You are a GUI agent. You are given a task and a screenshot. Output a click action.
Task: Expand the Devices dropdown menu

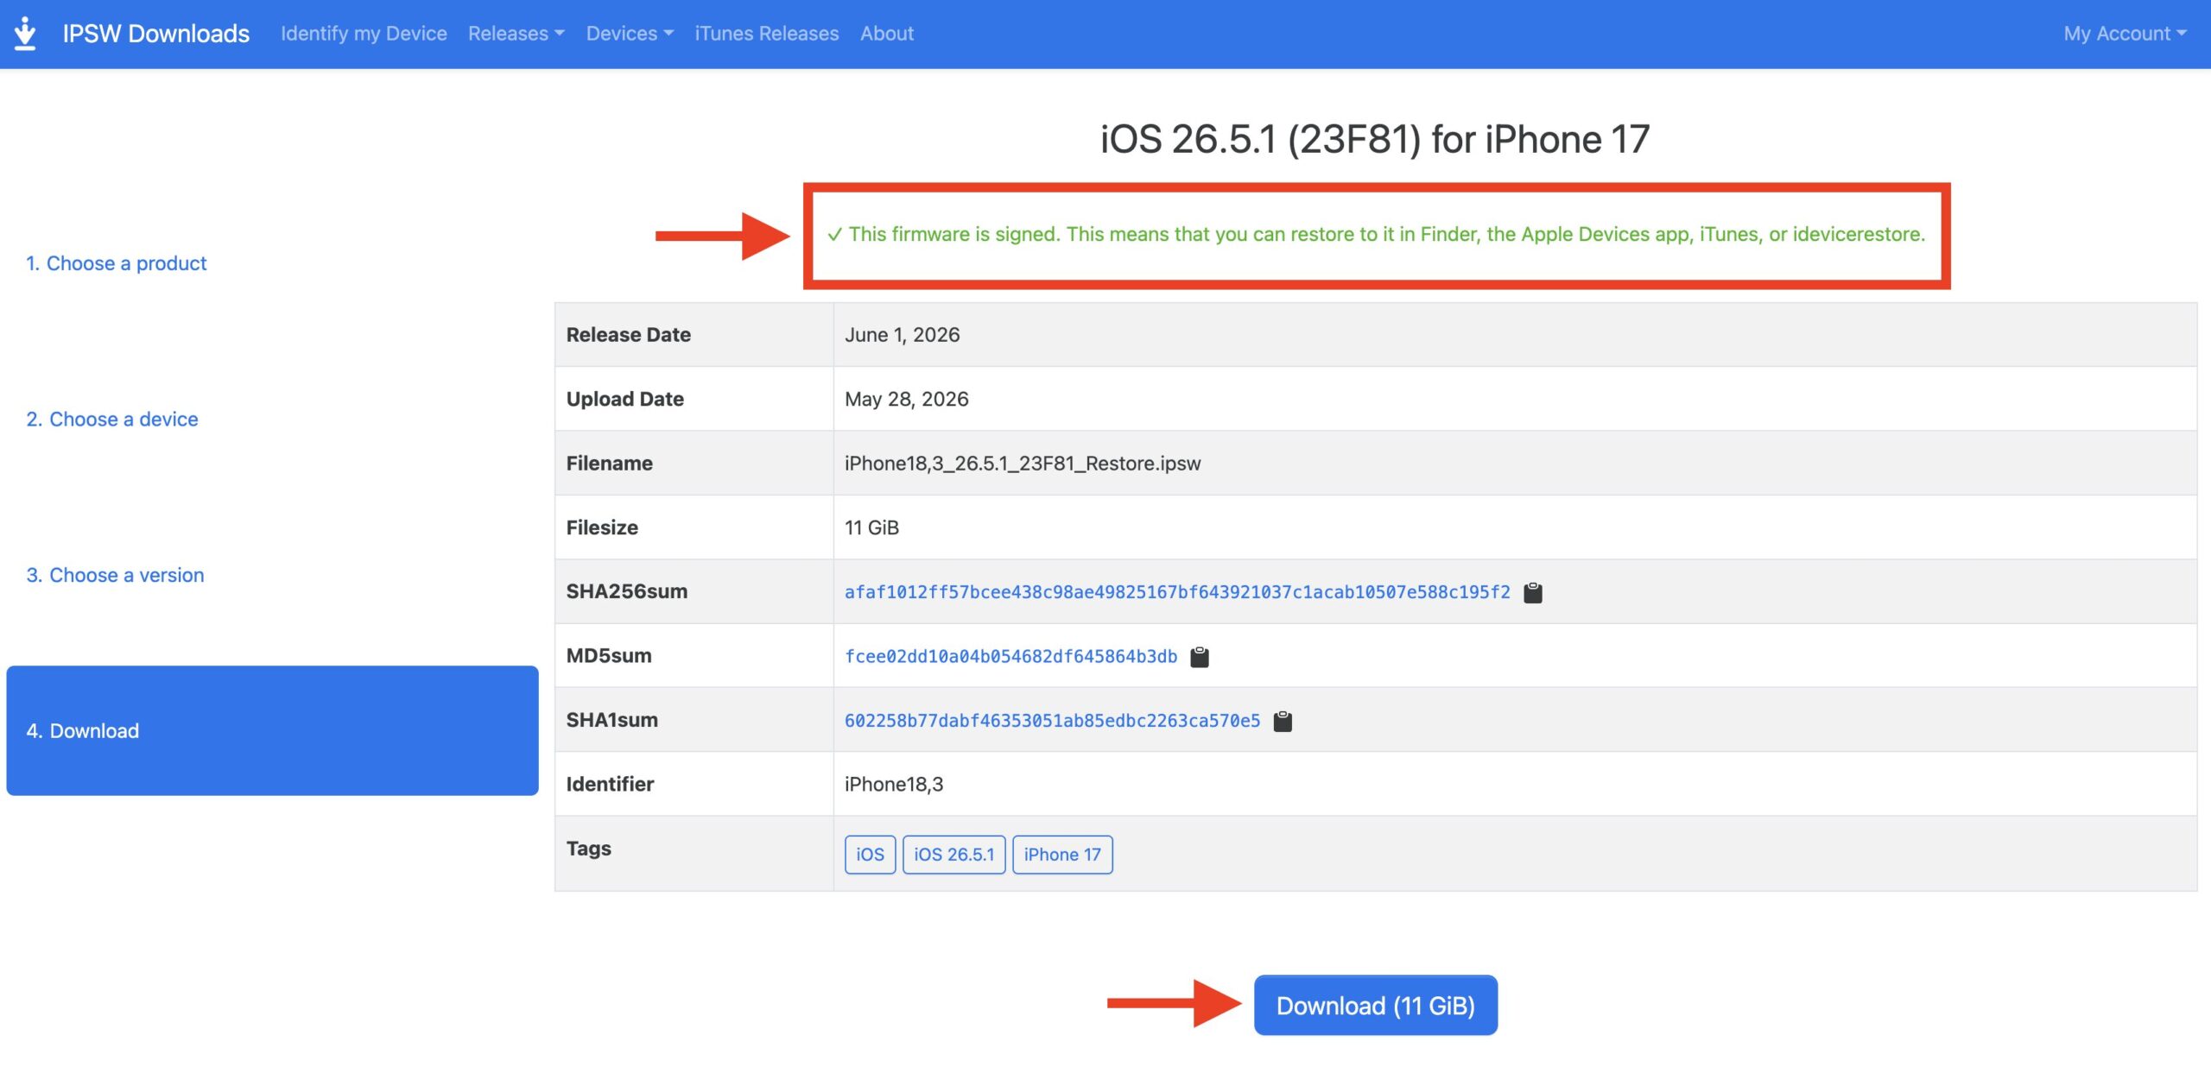630,34
